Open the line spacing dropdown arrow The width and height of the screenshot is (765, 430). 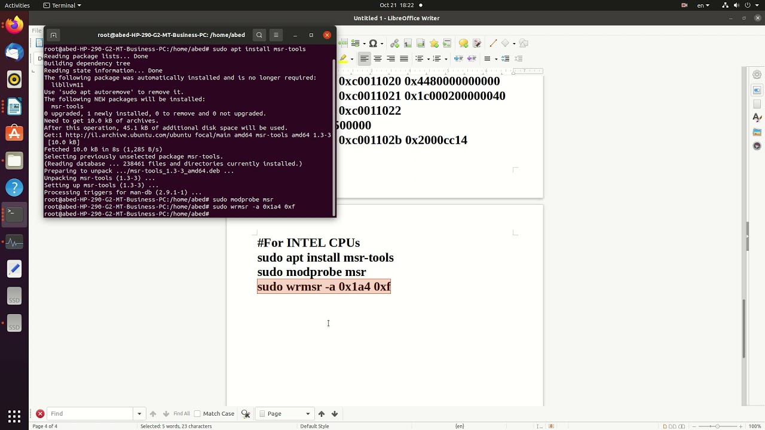pos(496,59)
